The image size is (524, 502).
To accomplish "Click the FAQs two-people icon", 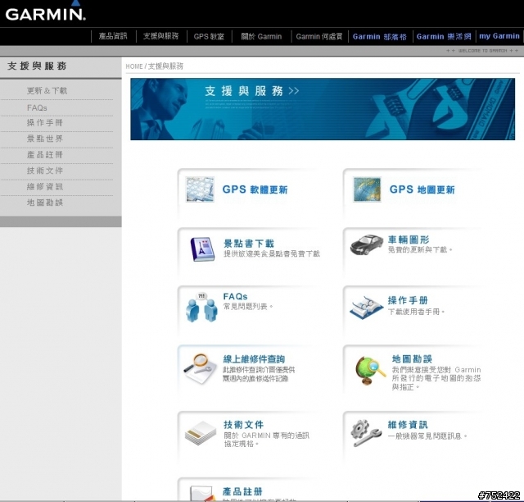I will pyautogui.click(x=201, y=307).
